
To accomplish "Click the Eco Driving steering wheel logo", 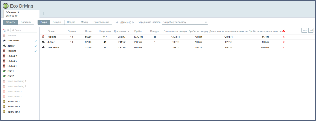I will point(5,6).
